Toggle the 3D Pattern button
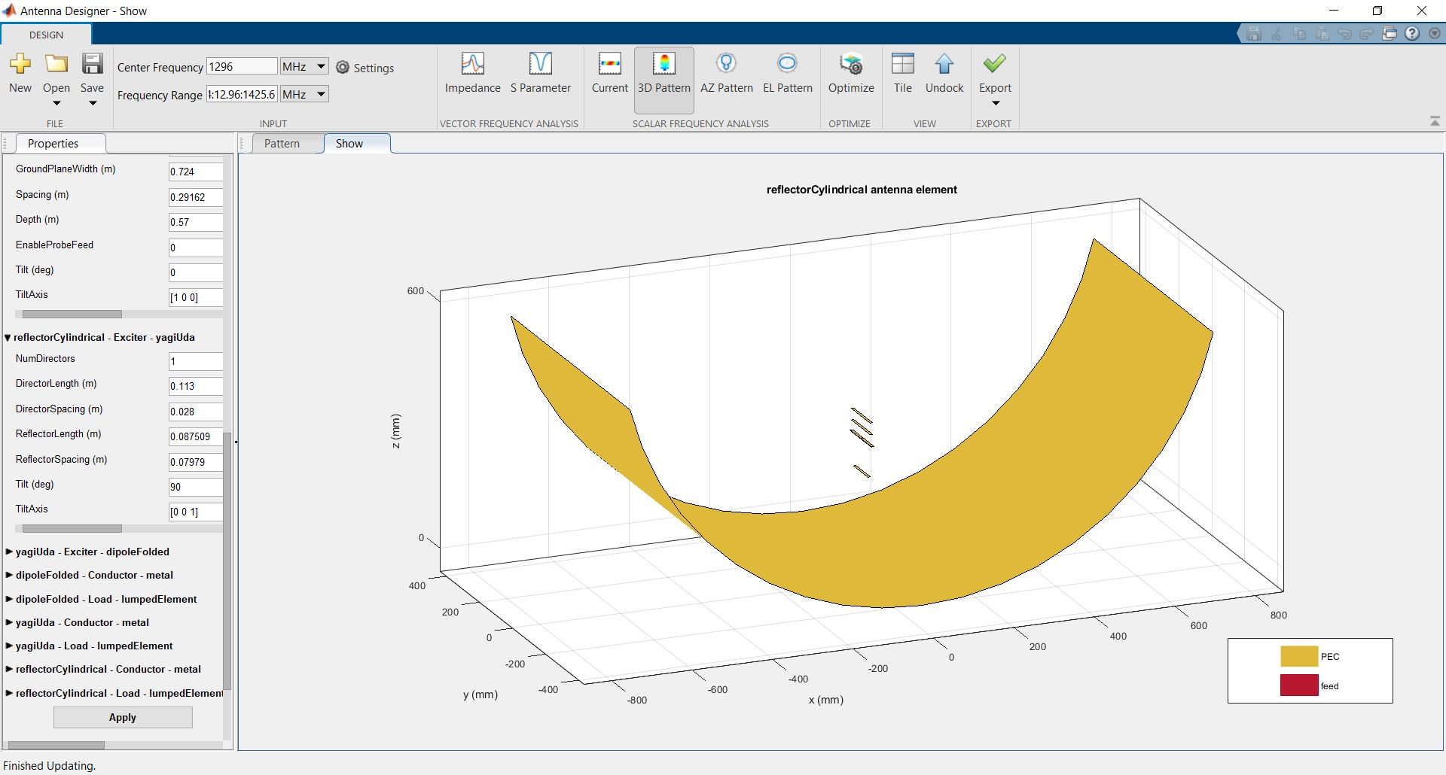 (664, 79)
